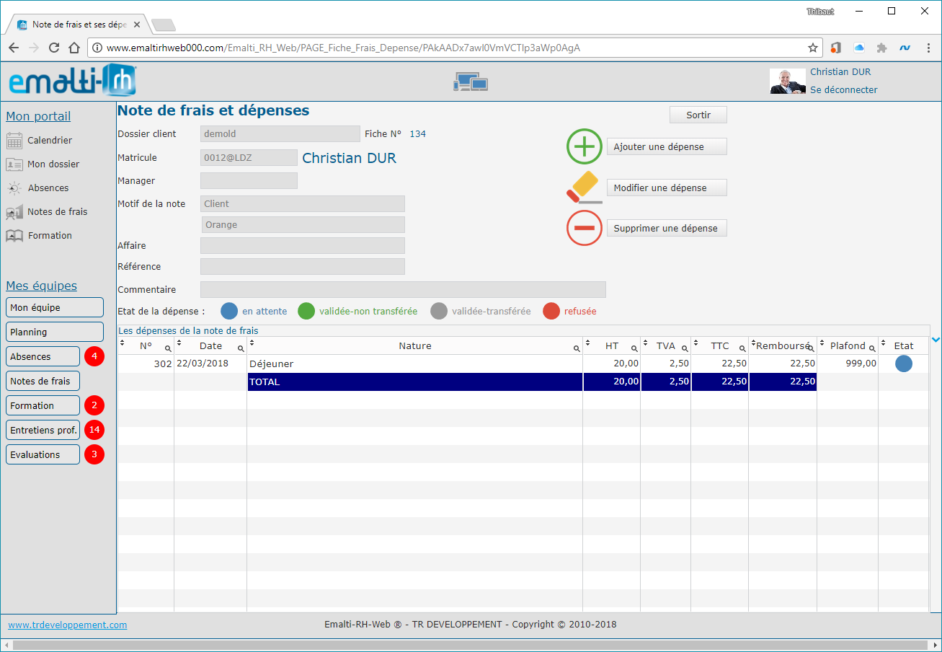Open the Planning team tab
Viewport: 942px width, 652px height.
pos(55,332)
